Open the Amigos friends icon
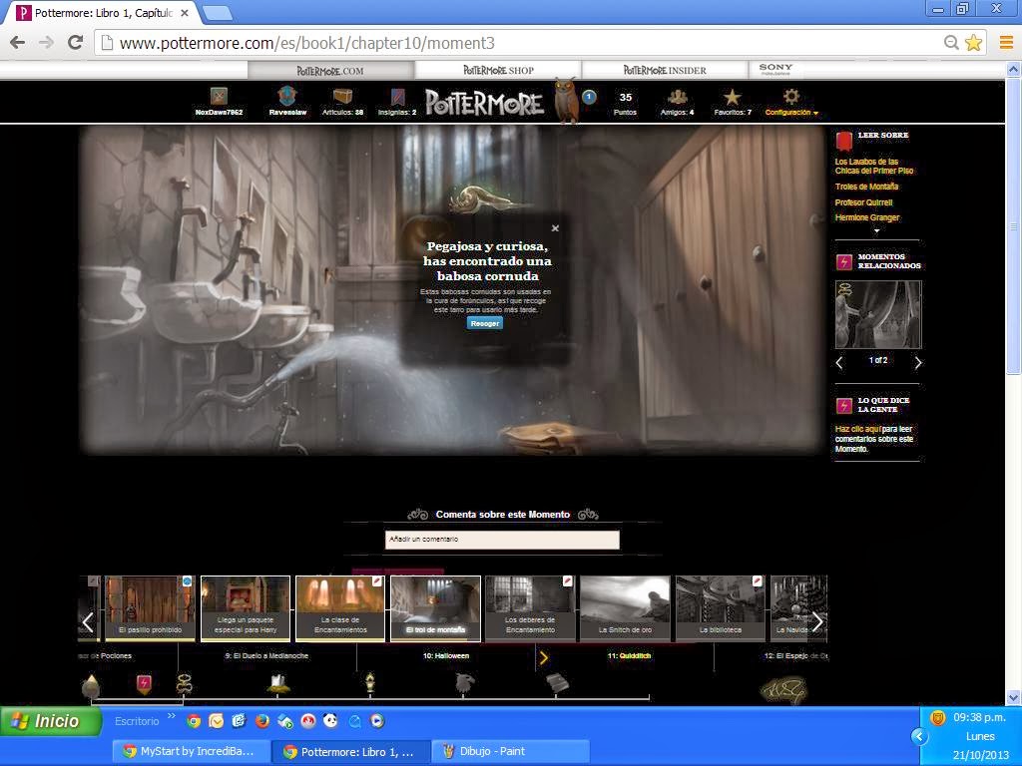Image resolution: width=1022 pixels, height=766 pixels. click(x=678, y=97)
